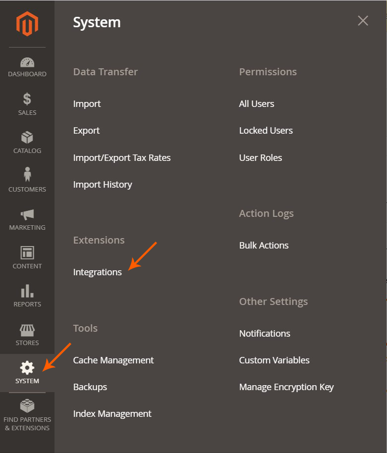Open the Integrations page

point(97,272)
